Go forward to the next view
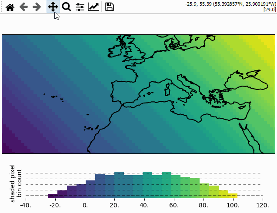 click(37, 7)
